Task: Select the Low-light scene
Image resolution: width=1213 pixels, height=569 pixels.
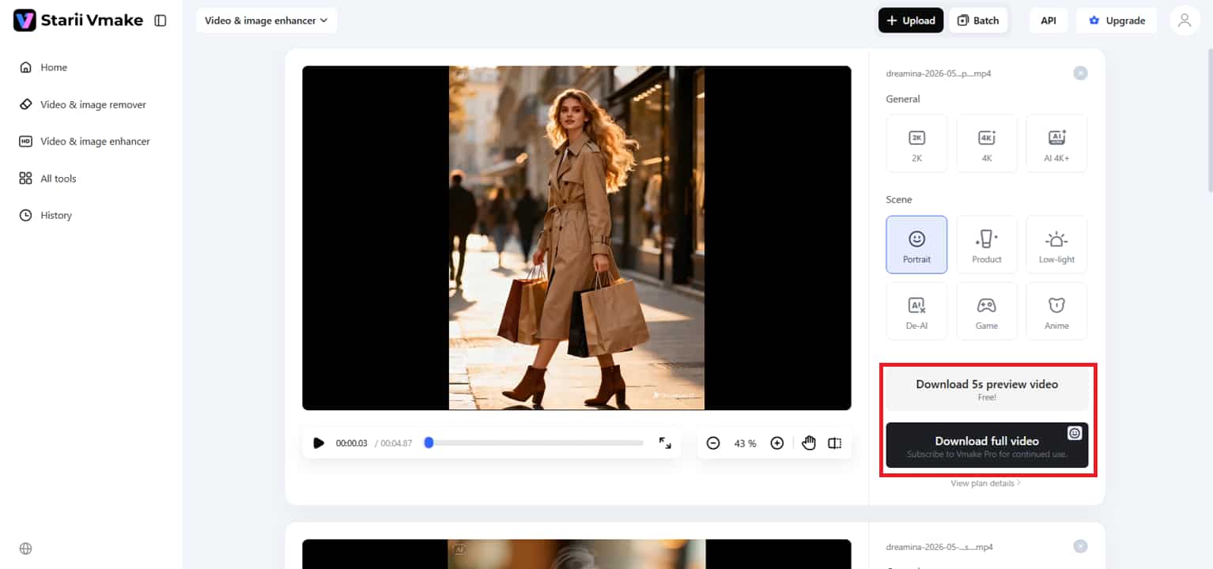Action: [x=1056, y=245]
